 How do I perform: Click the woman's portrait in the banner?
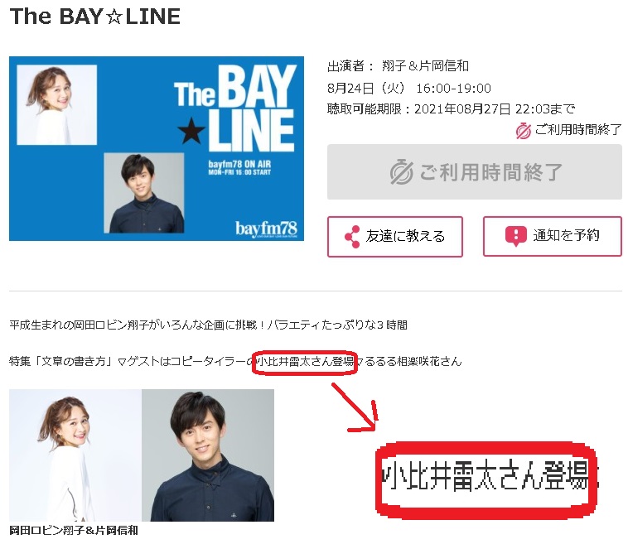57,104
